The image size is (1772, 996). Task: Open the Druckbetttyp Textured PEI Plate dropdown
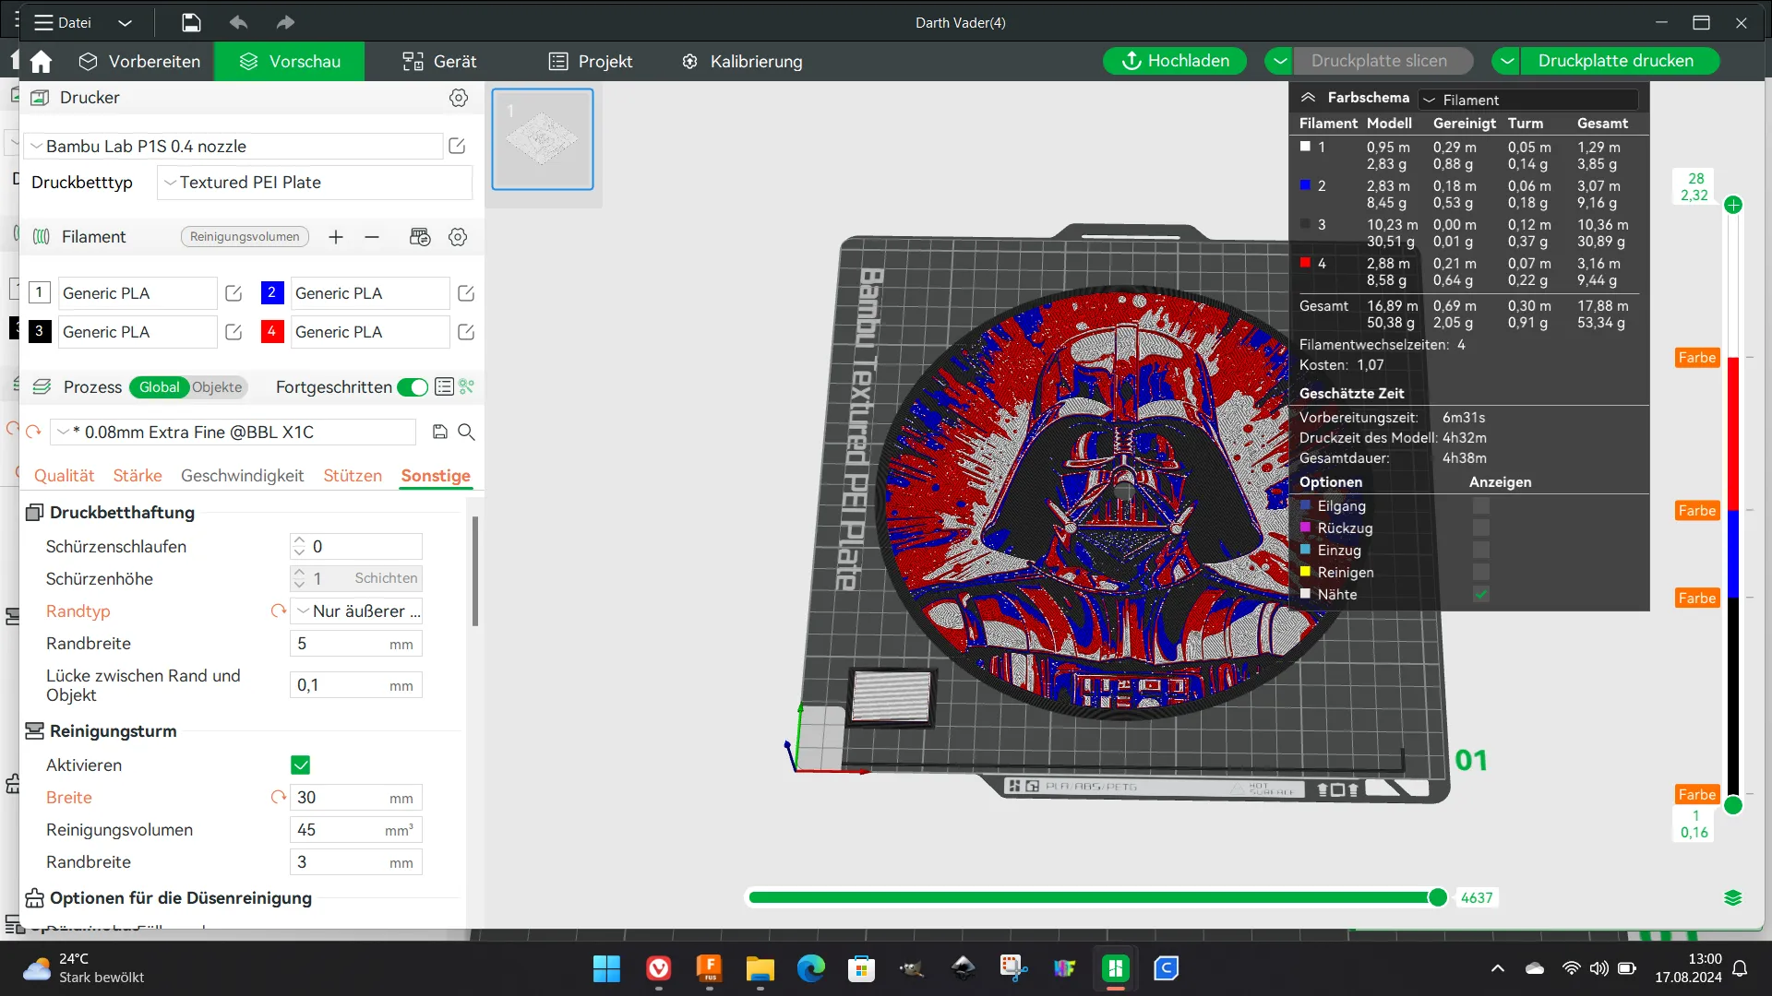[x=315, y=183]
